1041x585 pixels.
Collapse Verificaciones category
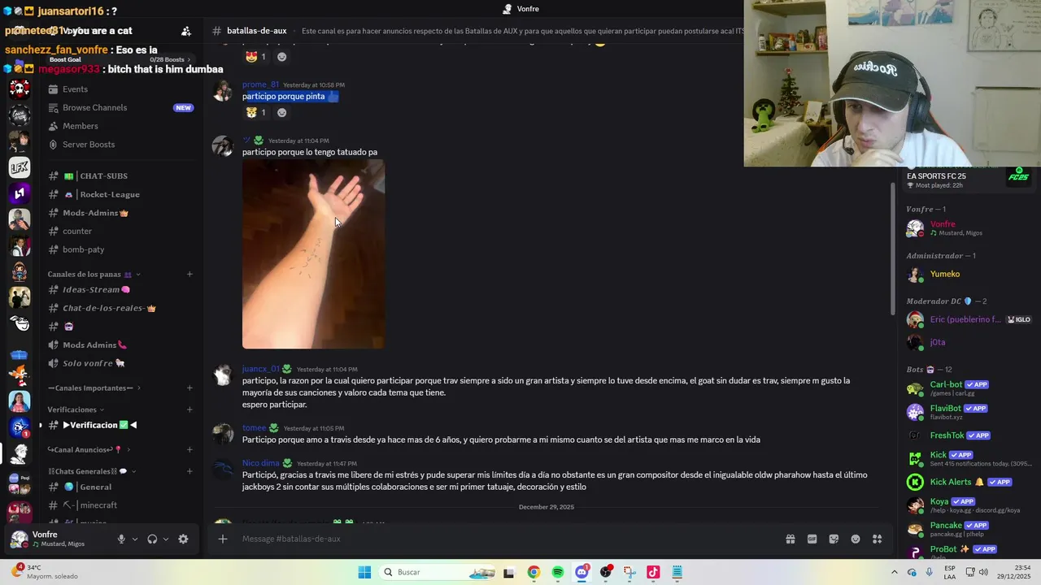pyautogui.click(x=76, y=409)
